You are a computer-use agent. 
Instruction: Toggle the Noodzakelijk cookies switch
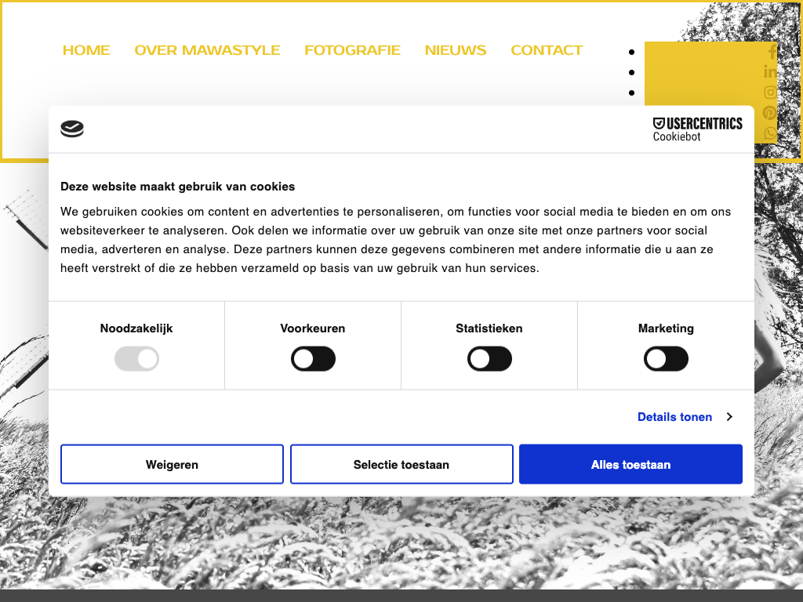click(136, 359)
